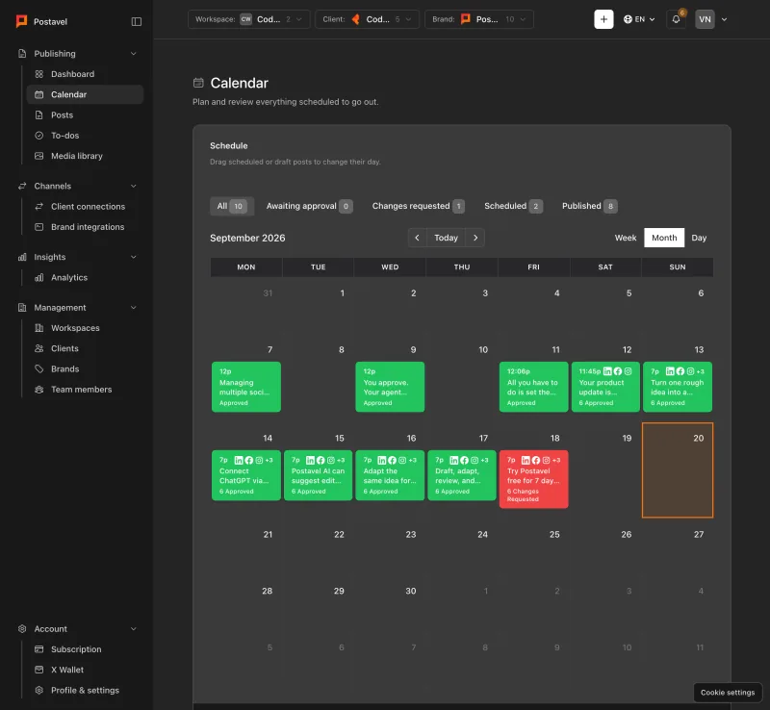Switch to Day view
Viewport: 770px width, 710px height.
pyautogui.click(x=699, y=238)
